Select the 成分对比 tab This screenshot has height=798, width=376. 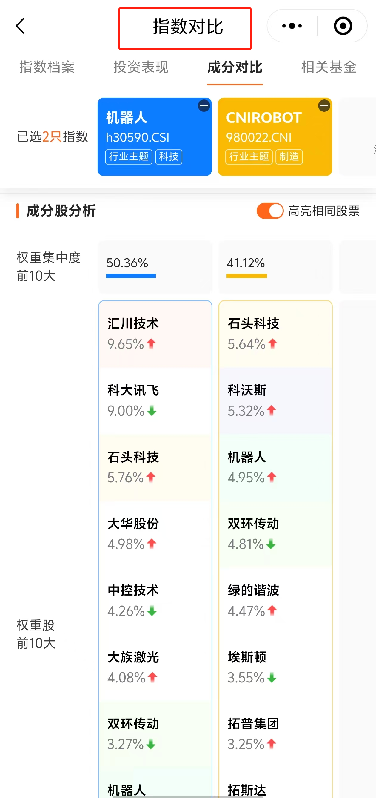tap(235, 67)
